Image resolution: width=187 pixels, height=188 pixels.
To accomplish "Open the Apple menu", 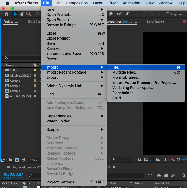I will 8,3.
